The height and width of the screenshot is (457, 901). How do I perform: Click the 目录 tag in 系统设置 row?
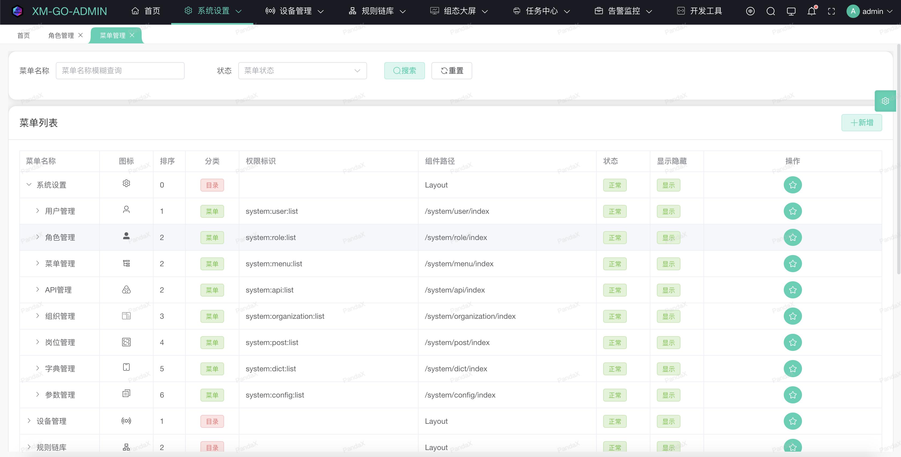click(212, 185)
